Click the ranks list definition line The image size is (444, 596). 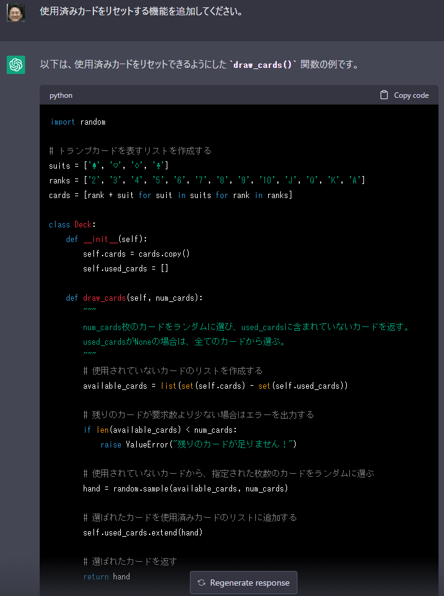coord(207,180)
